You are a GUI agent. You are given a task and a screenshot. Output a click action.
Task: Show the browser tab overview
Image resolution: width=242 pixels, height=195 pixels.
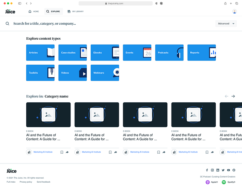click(236, 3)
